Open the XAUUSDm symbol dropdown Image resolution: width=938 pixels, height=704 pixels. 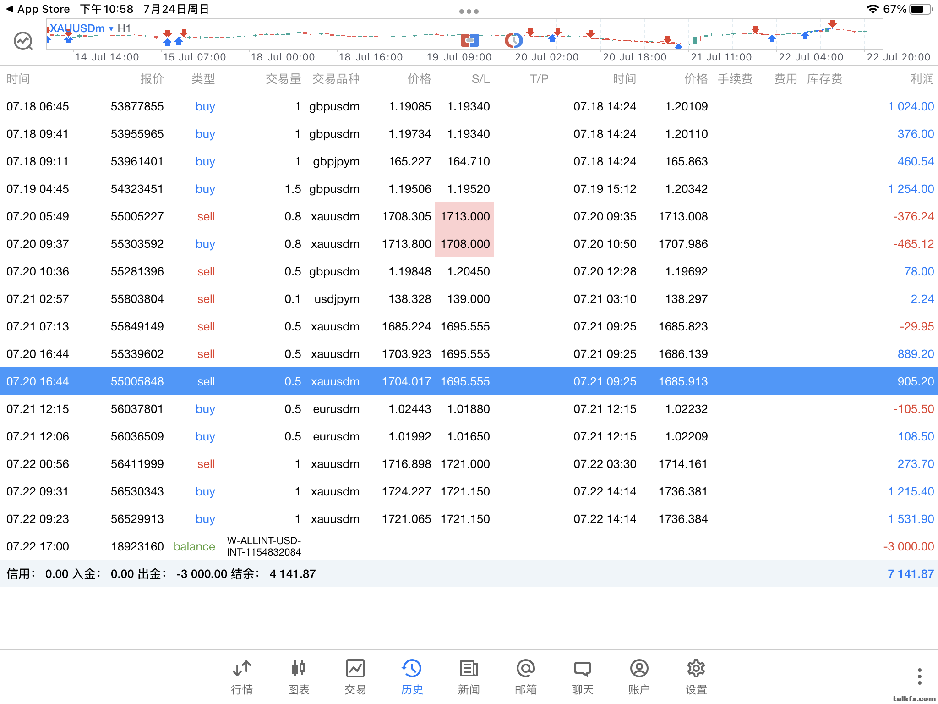pos(81,28)
